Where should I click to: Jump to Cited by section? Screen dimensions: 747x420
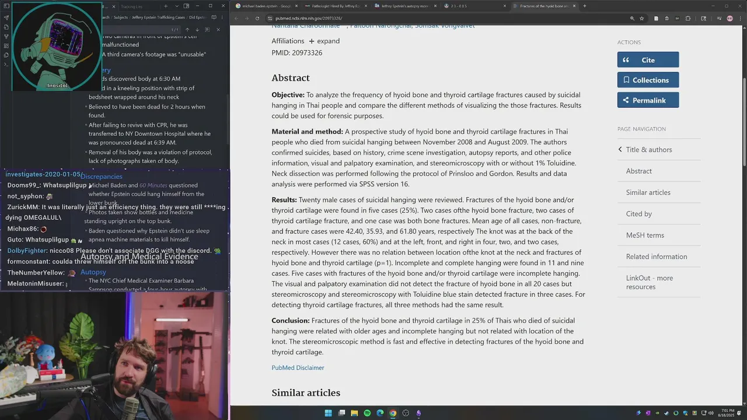pos(638,213)
